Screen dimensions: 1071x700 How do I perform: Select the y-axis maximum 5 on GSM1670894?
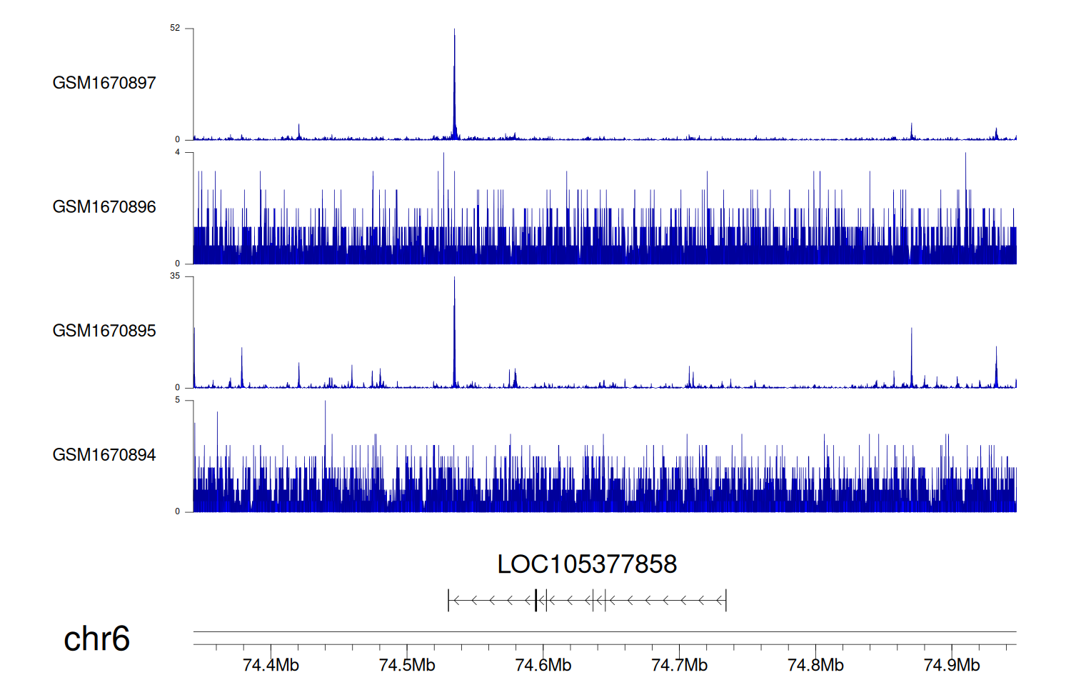tap(178, 401)
